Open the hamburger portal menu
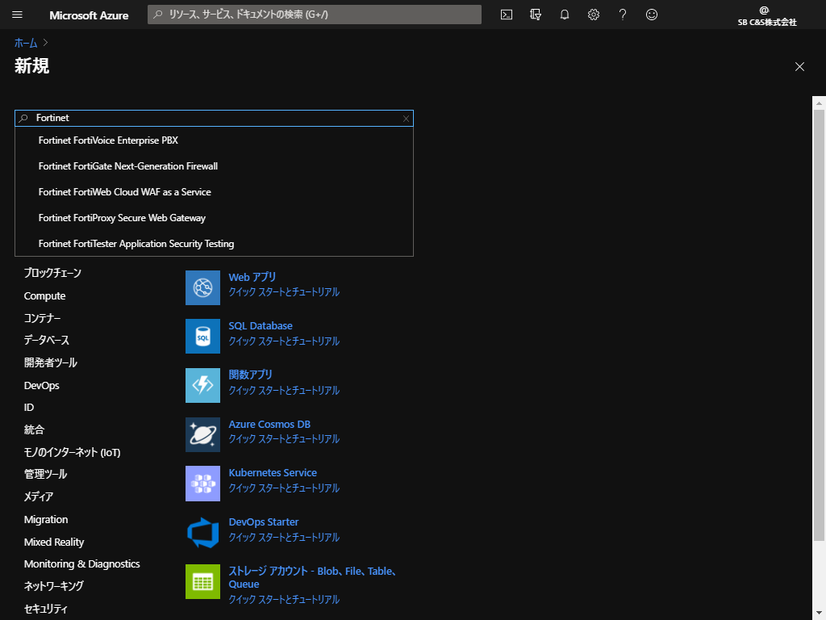This screenshot has height=620, width=826. click(17, 15)
